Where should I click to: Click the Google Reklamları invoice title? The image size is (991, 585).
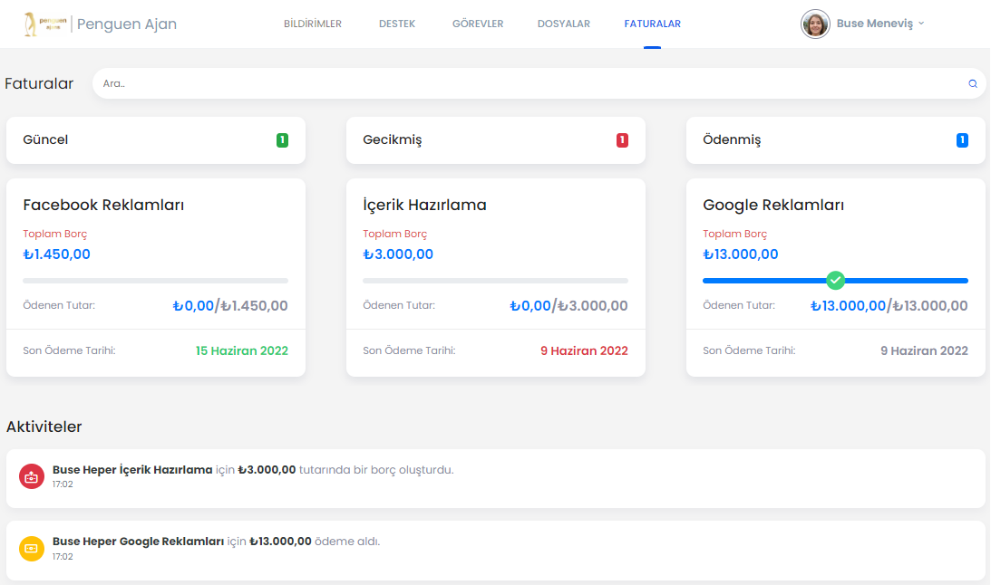[773, 205]
